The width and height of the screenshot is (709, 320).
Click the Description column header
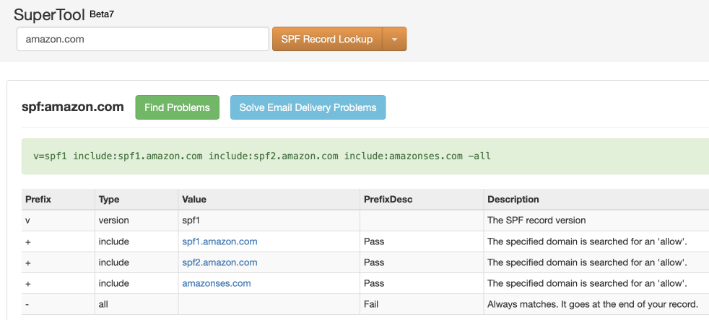[x=596, y=200]
